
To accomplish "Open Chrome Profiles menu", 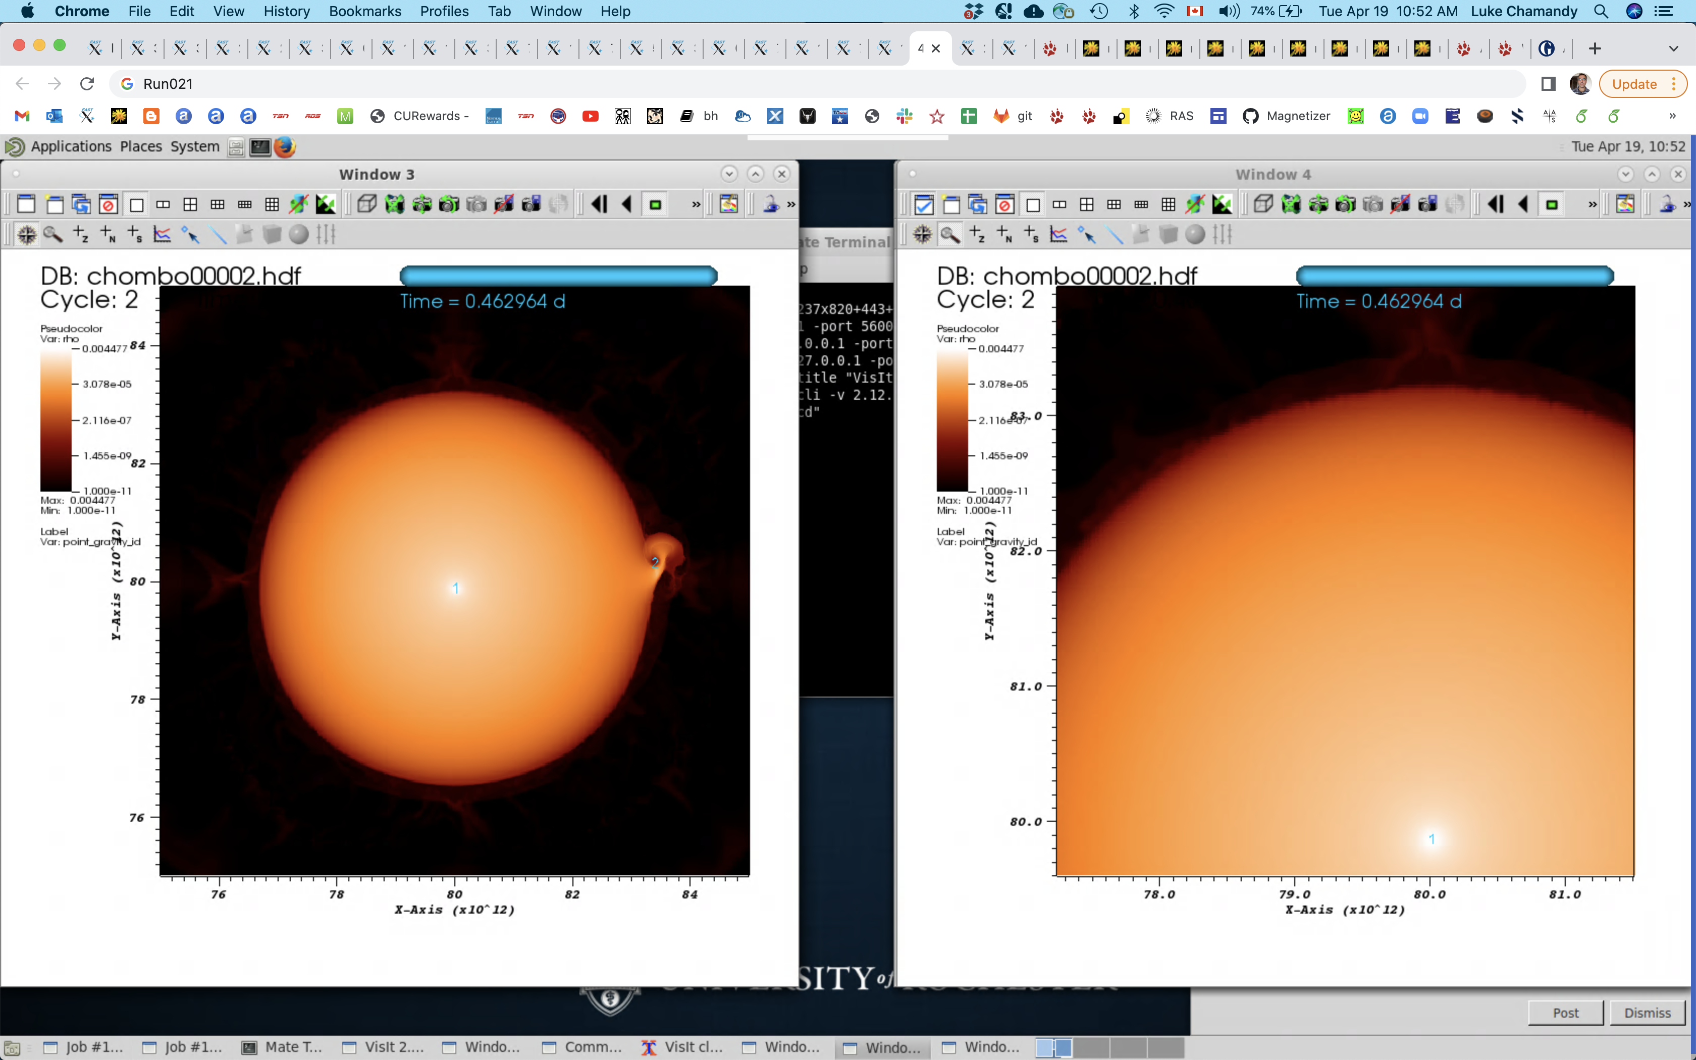I will click(x=444, y=11).
